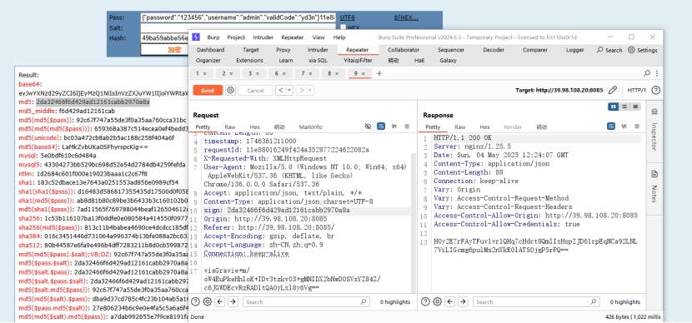The height and width of the screenshot is (323, 692).
Task: Toggle hide non-printable chars icon in Request
Action: [x=368, y=127]
